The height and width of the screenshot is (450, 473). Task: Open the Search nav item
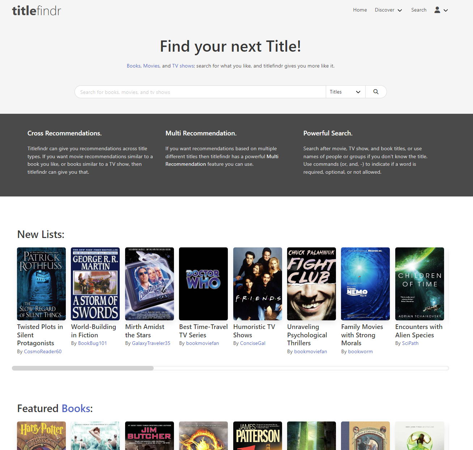pyautogui.click(x=418, y=10)
